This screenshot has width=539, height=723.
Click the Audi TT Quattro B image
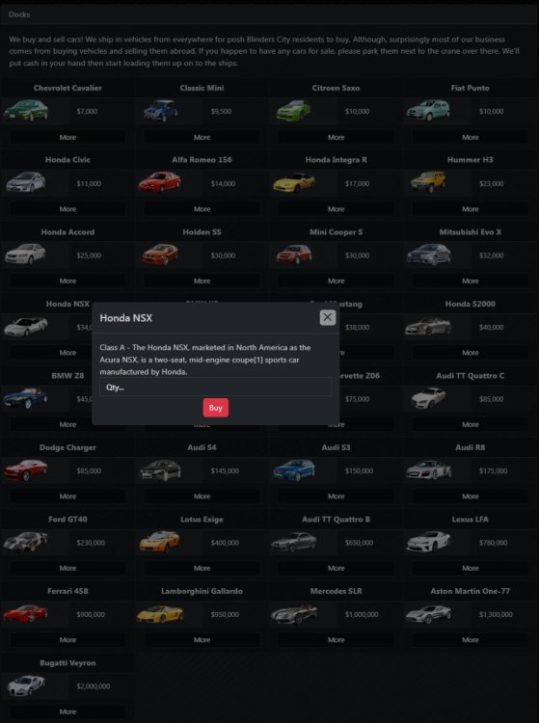pyautogui.click(x=294, y=542)
